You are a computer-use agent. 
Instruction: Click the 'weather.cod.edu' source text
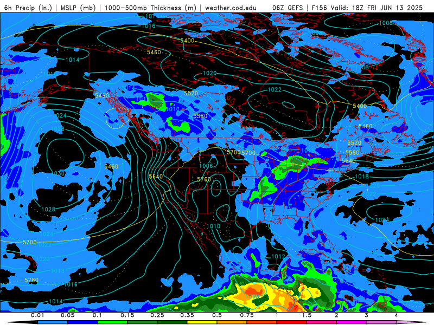[231, 8]
